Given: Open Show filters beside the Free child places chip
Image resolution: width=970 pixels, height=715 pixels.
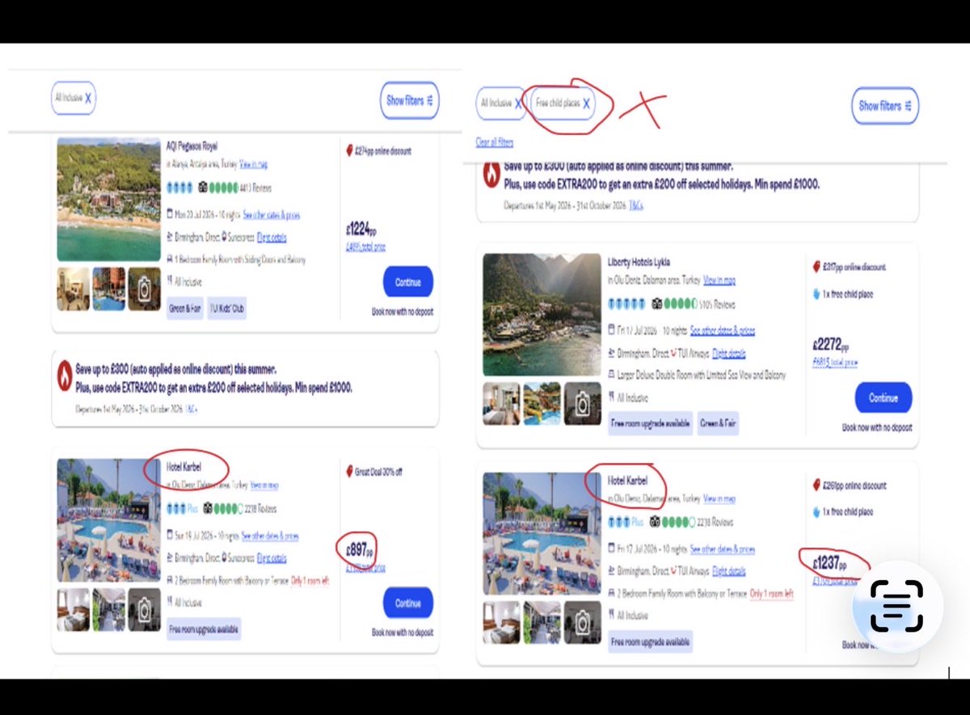Looking at the screenshot, I should [x=885, y=106].
